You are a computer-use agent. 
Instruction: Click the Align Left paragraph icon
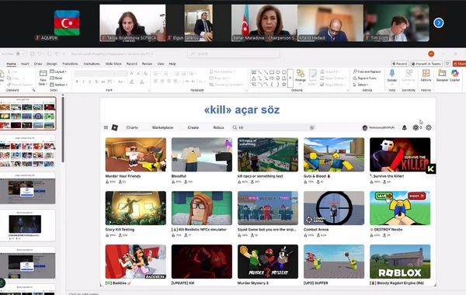click(156, 82)
